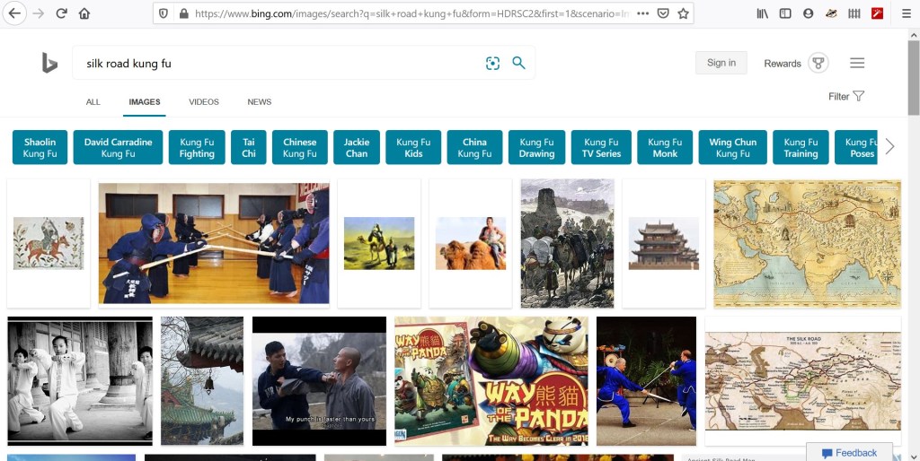The width and height of the screenshot is (920, 461).
Task: Select the Shaolin Kung Fu chip
Action: tap(40, 148)
